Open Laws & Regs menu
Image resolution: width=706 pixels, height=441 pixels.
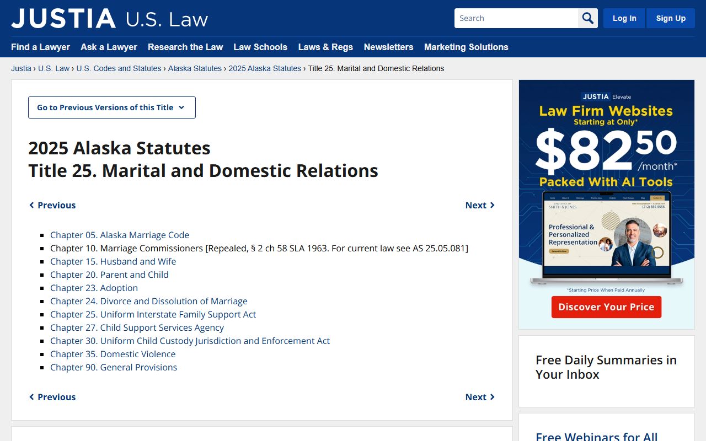[x=325, y=47]
